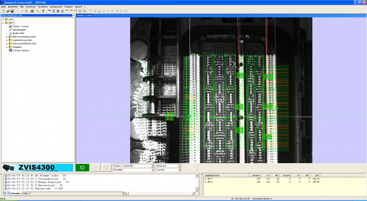Click the printer toolbar icon
The height and width of the screenshot is (201, 367).
tap(32, 11)
